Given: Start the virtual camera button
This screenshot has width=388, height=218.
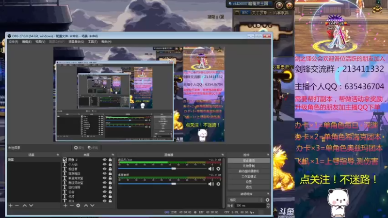Looking at the screenshot, I should click(249, 171).
